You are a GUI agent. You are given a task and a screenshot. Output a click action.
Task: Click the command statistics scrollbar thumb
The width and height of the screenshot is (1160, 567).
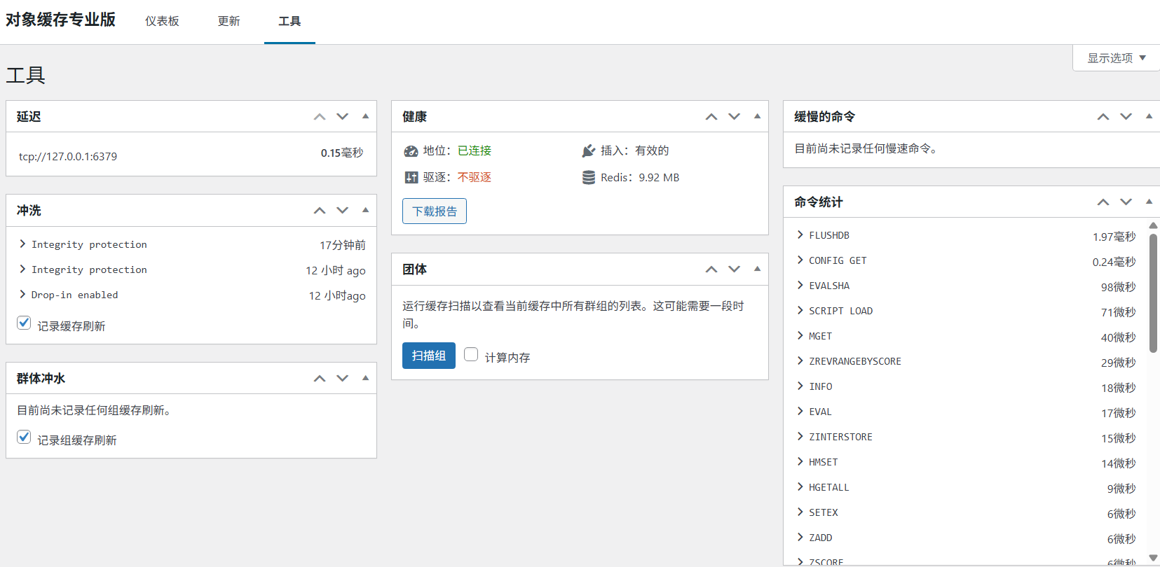point(1153,293)
